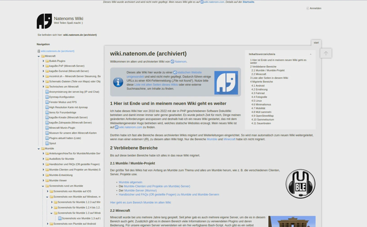The image size is (367, 227).
Task: Click the blue elephant image in notice box
Action: click(x=226, y=83)
